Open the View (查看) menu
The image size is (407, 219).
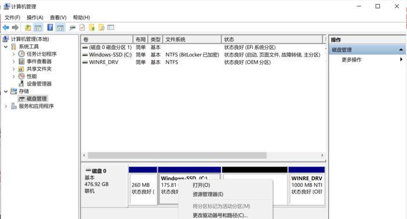(58, 17)
